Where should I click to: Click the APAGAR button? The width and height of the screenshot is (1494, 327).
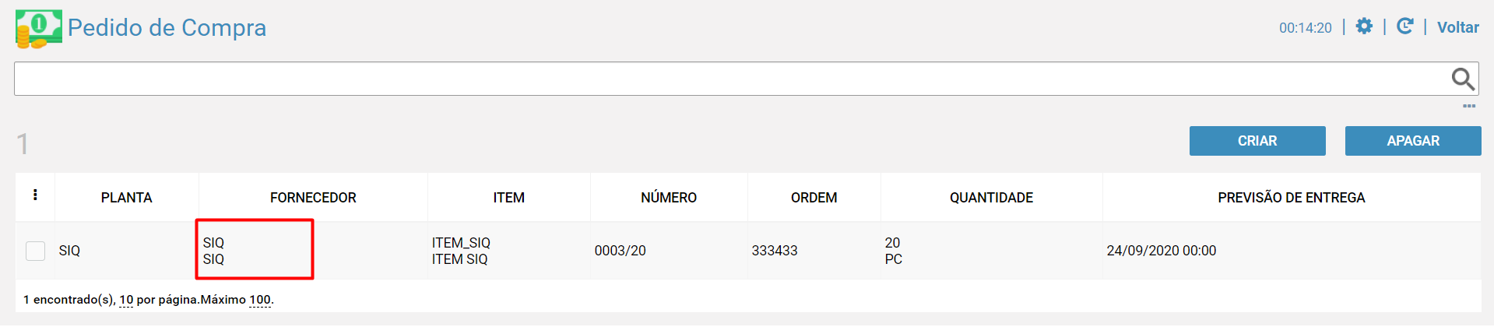click(1413, 141)
